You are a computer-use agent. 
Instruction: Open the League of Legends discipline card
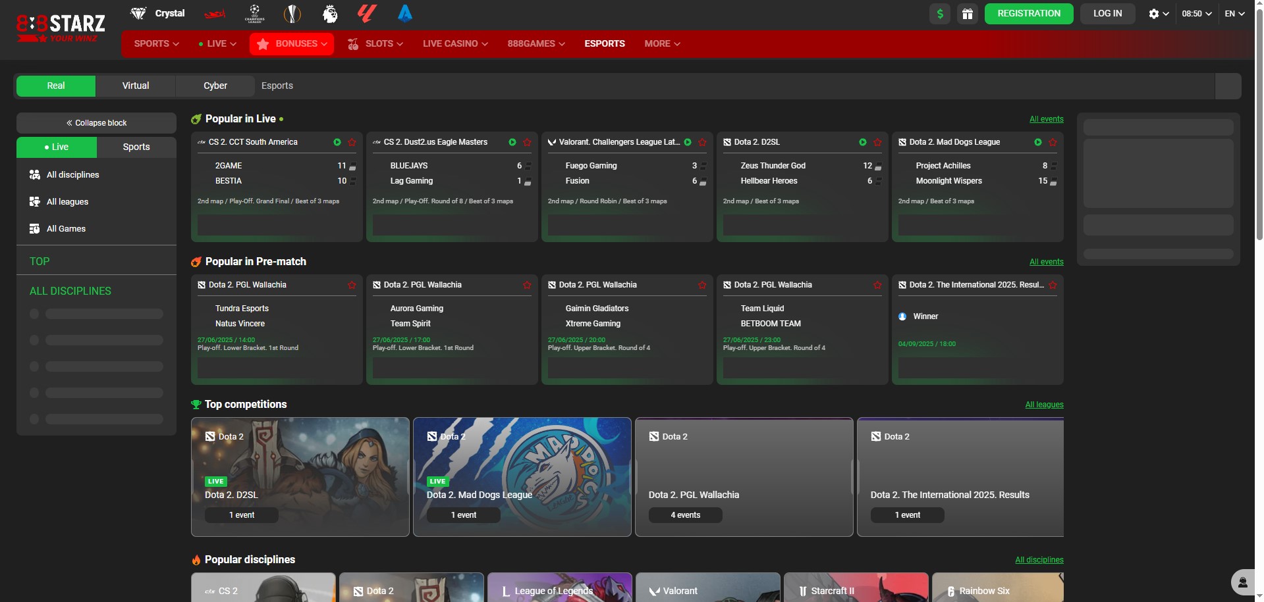[x=560, y=588]
